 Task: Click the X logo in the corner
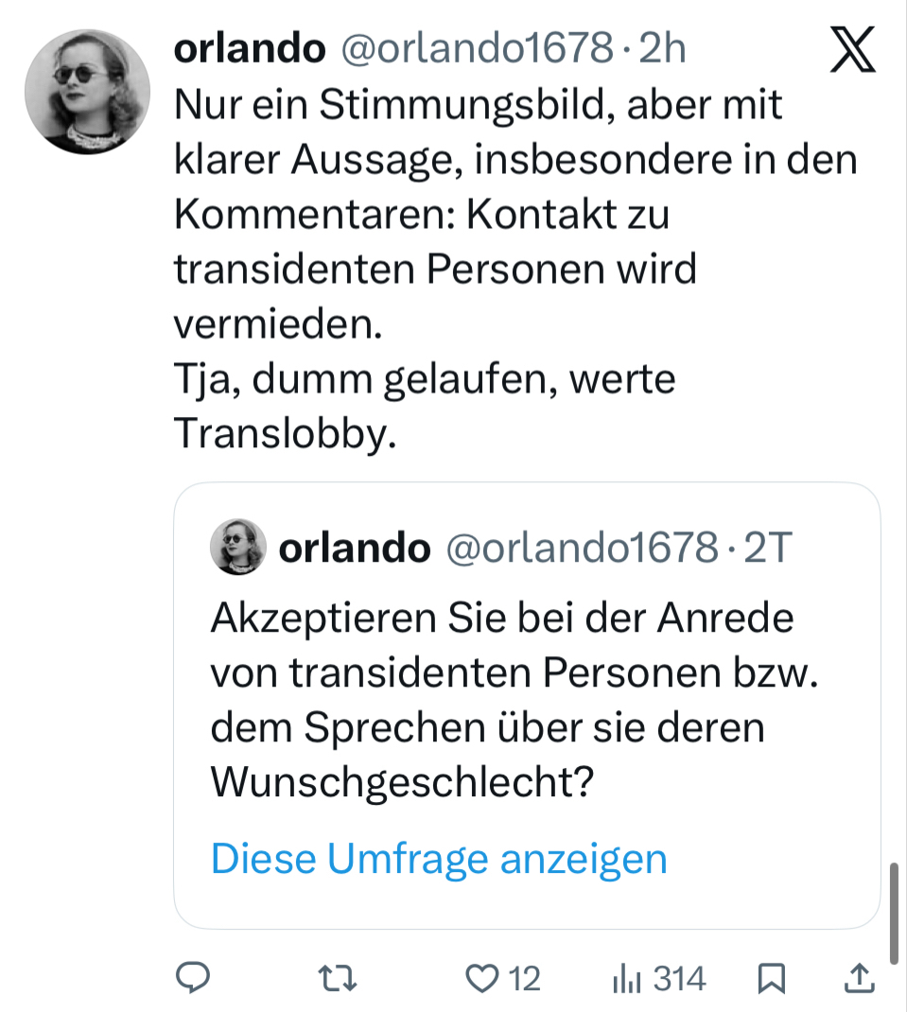pyautogui.click(x=852, y=51)
